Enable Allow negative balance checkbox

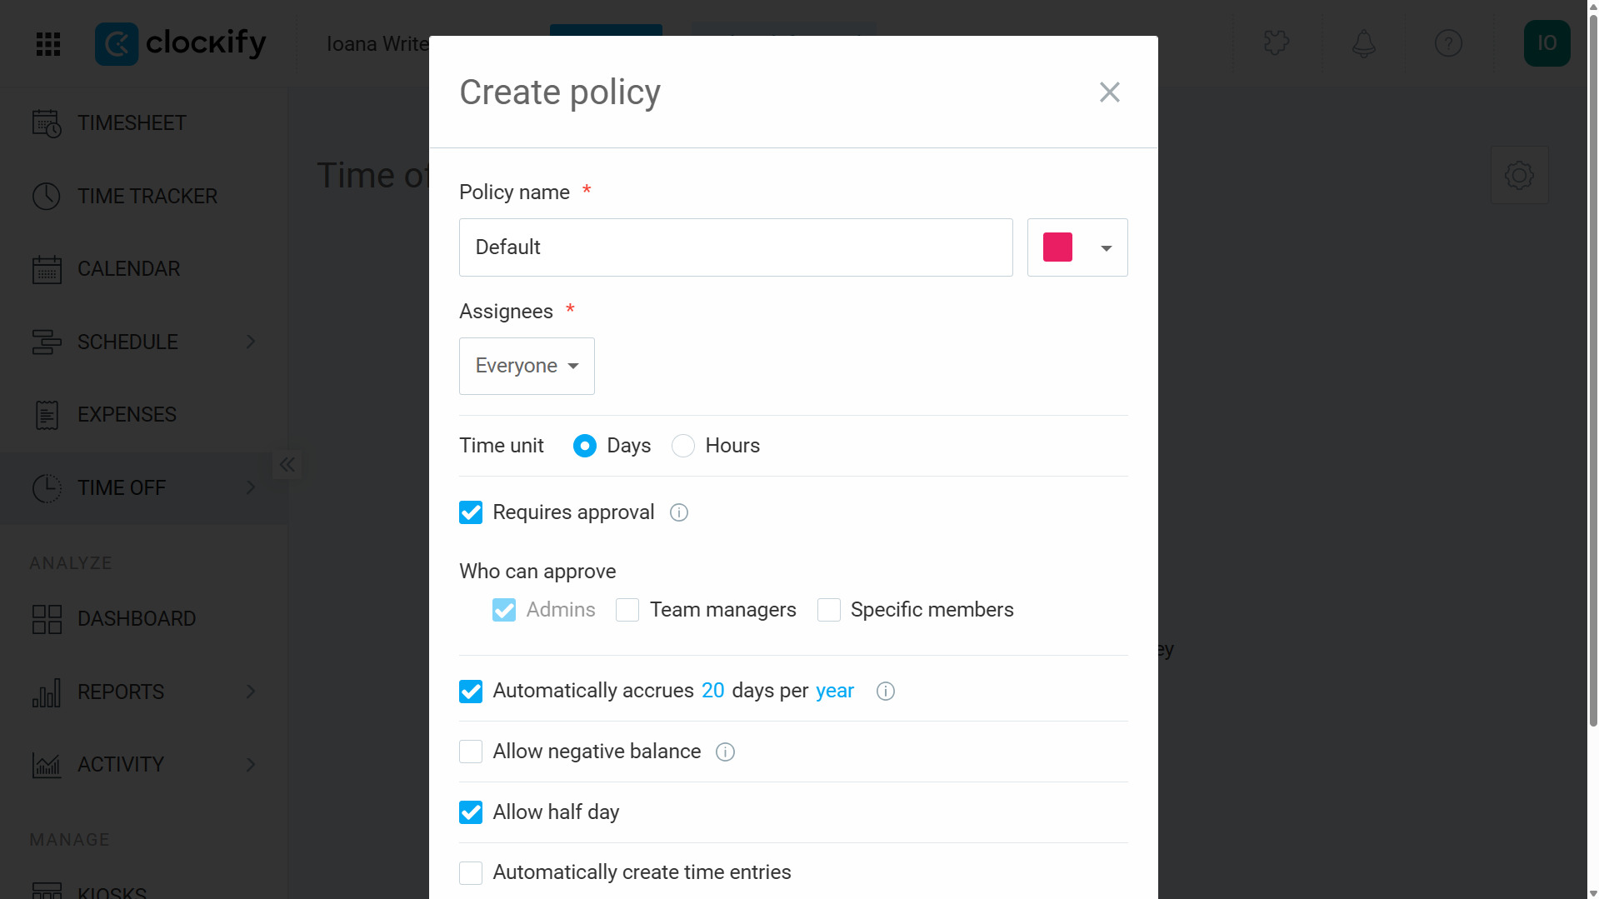471,752
